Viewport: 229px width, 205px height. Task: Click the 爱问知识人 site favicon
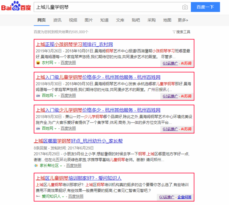point(38,196)
